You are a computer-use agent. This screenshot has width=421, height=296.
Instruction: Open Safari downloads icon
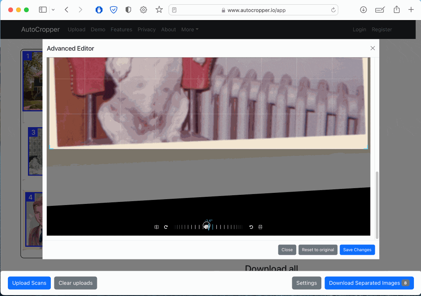(363, 9)
